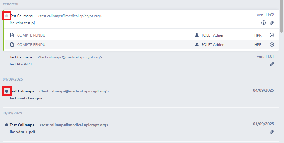Image resolution: width=284 pixels, height=143 pixels.
Task: Open the "test PJ - 9471" email
Action: (x=128, y=61)
